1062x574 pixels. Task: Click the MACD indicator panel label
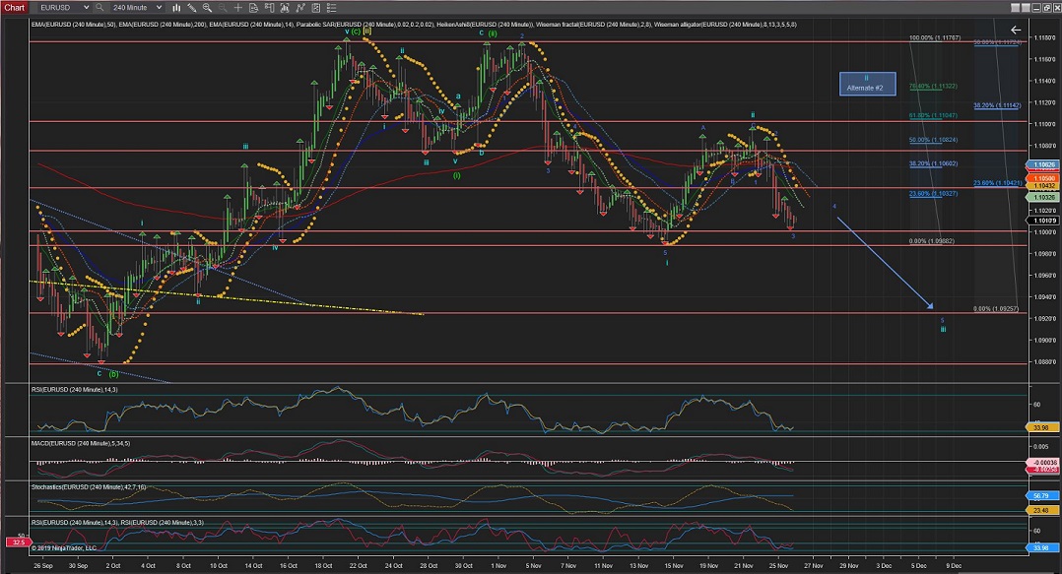pos(79,443)
